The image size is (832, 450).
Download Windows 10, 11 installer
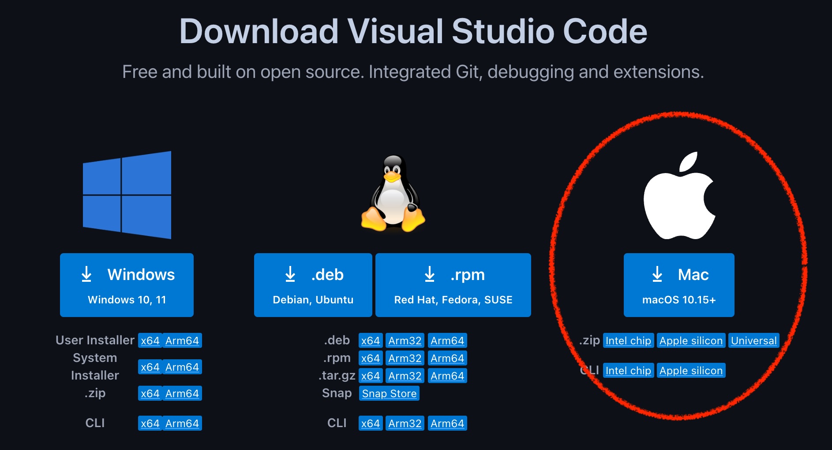tap(127, 285)
